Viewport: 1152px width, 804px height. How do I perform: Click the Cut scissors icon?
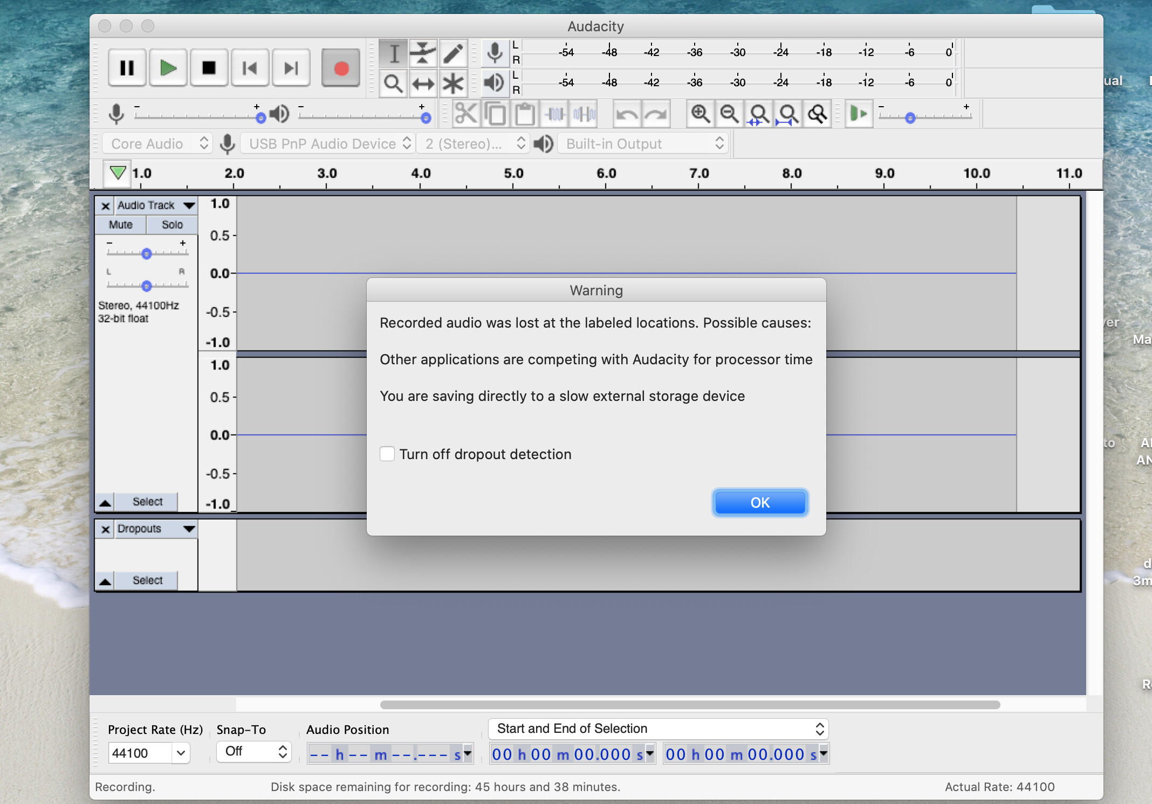(466, 114)
